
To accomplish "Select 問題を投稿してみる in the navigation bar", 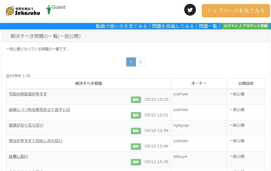I will [173, 26].
